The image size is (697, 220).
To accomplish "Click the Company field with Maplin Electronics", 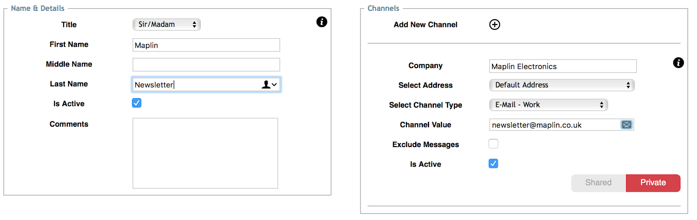I will [x=563, y=66].
